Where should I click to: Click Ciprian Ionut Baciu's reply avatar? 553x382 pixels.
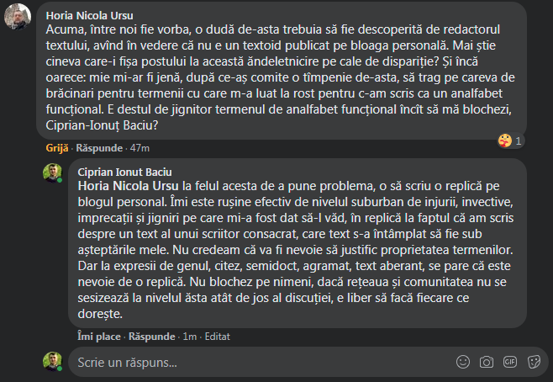[54, 173]
